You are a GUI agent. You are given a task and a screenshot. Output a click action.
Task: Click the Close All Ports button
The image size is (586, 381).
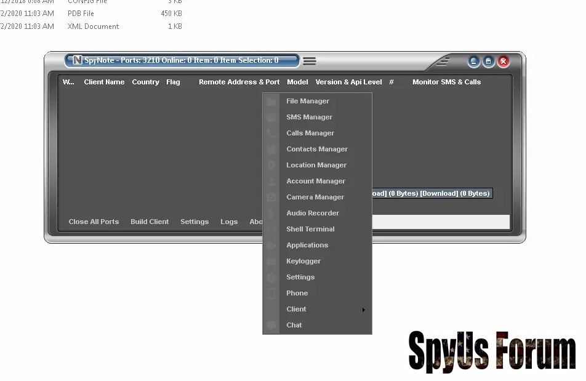point(94,222)
